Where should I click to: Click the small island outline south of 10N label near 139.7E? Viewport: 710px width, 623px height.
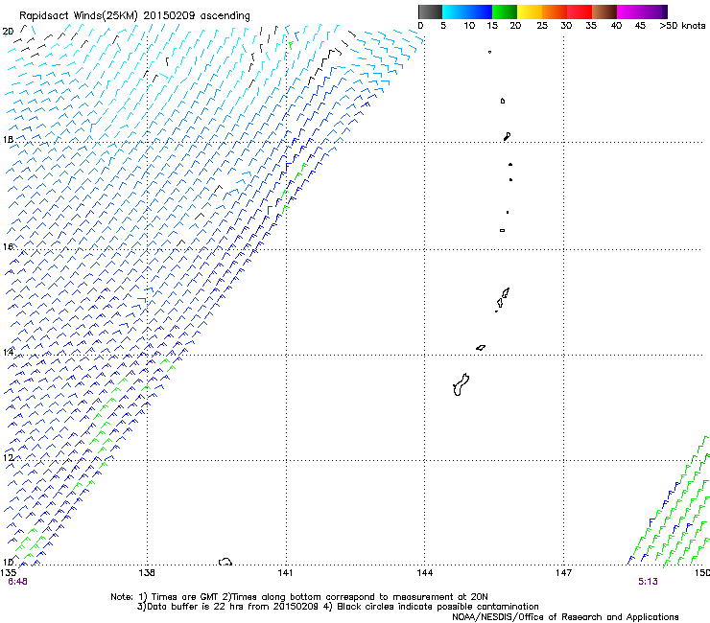tap(225, 562)
